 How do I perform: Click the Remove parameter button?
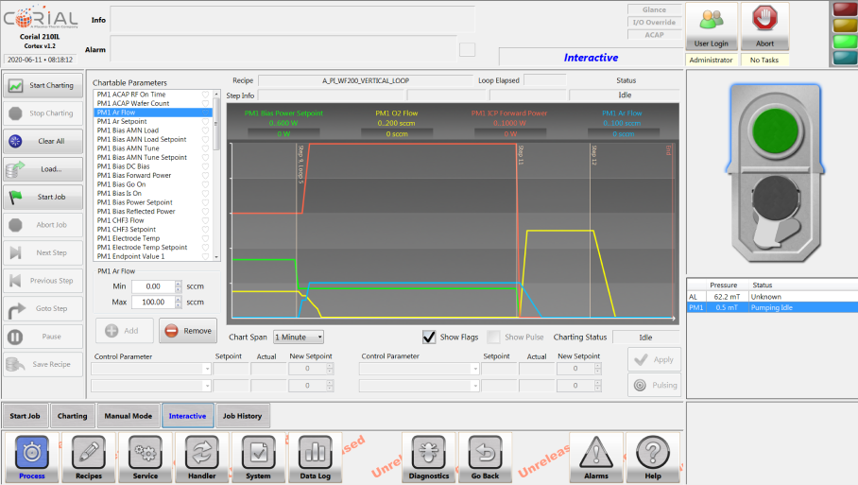click(188, 331)
